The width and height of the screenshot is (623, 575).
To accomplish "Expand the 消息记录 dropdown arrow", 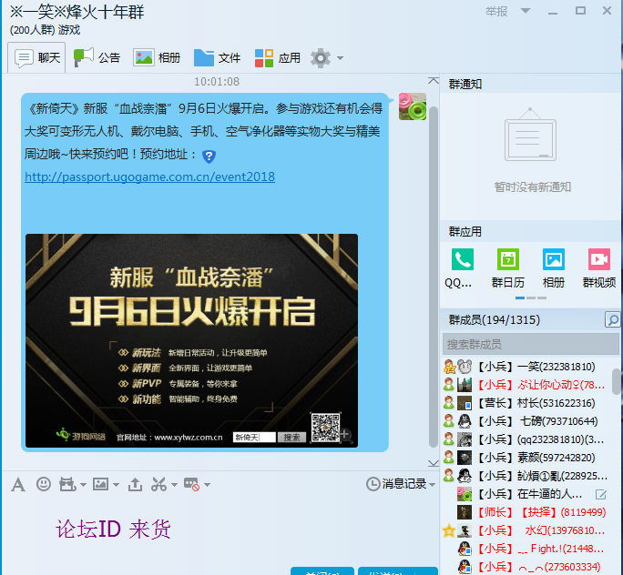I will coord(433,485).
